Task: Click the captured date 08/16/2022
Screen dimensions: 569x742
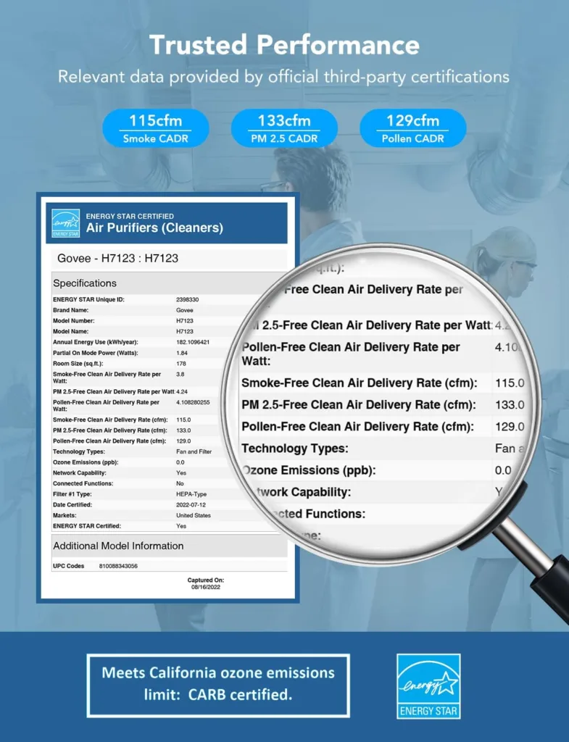Action: click(x=205, y=587)
